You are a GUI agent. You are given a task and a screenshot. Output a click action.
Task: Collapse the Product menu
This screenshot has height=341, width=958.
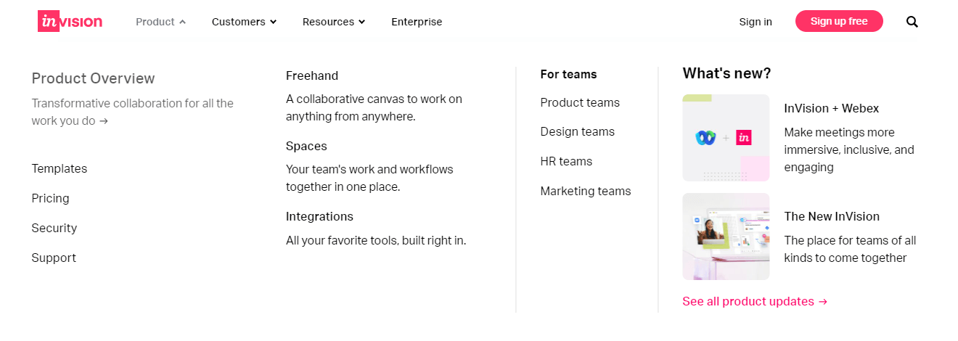pos(160,22)
